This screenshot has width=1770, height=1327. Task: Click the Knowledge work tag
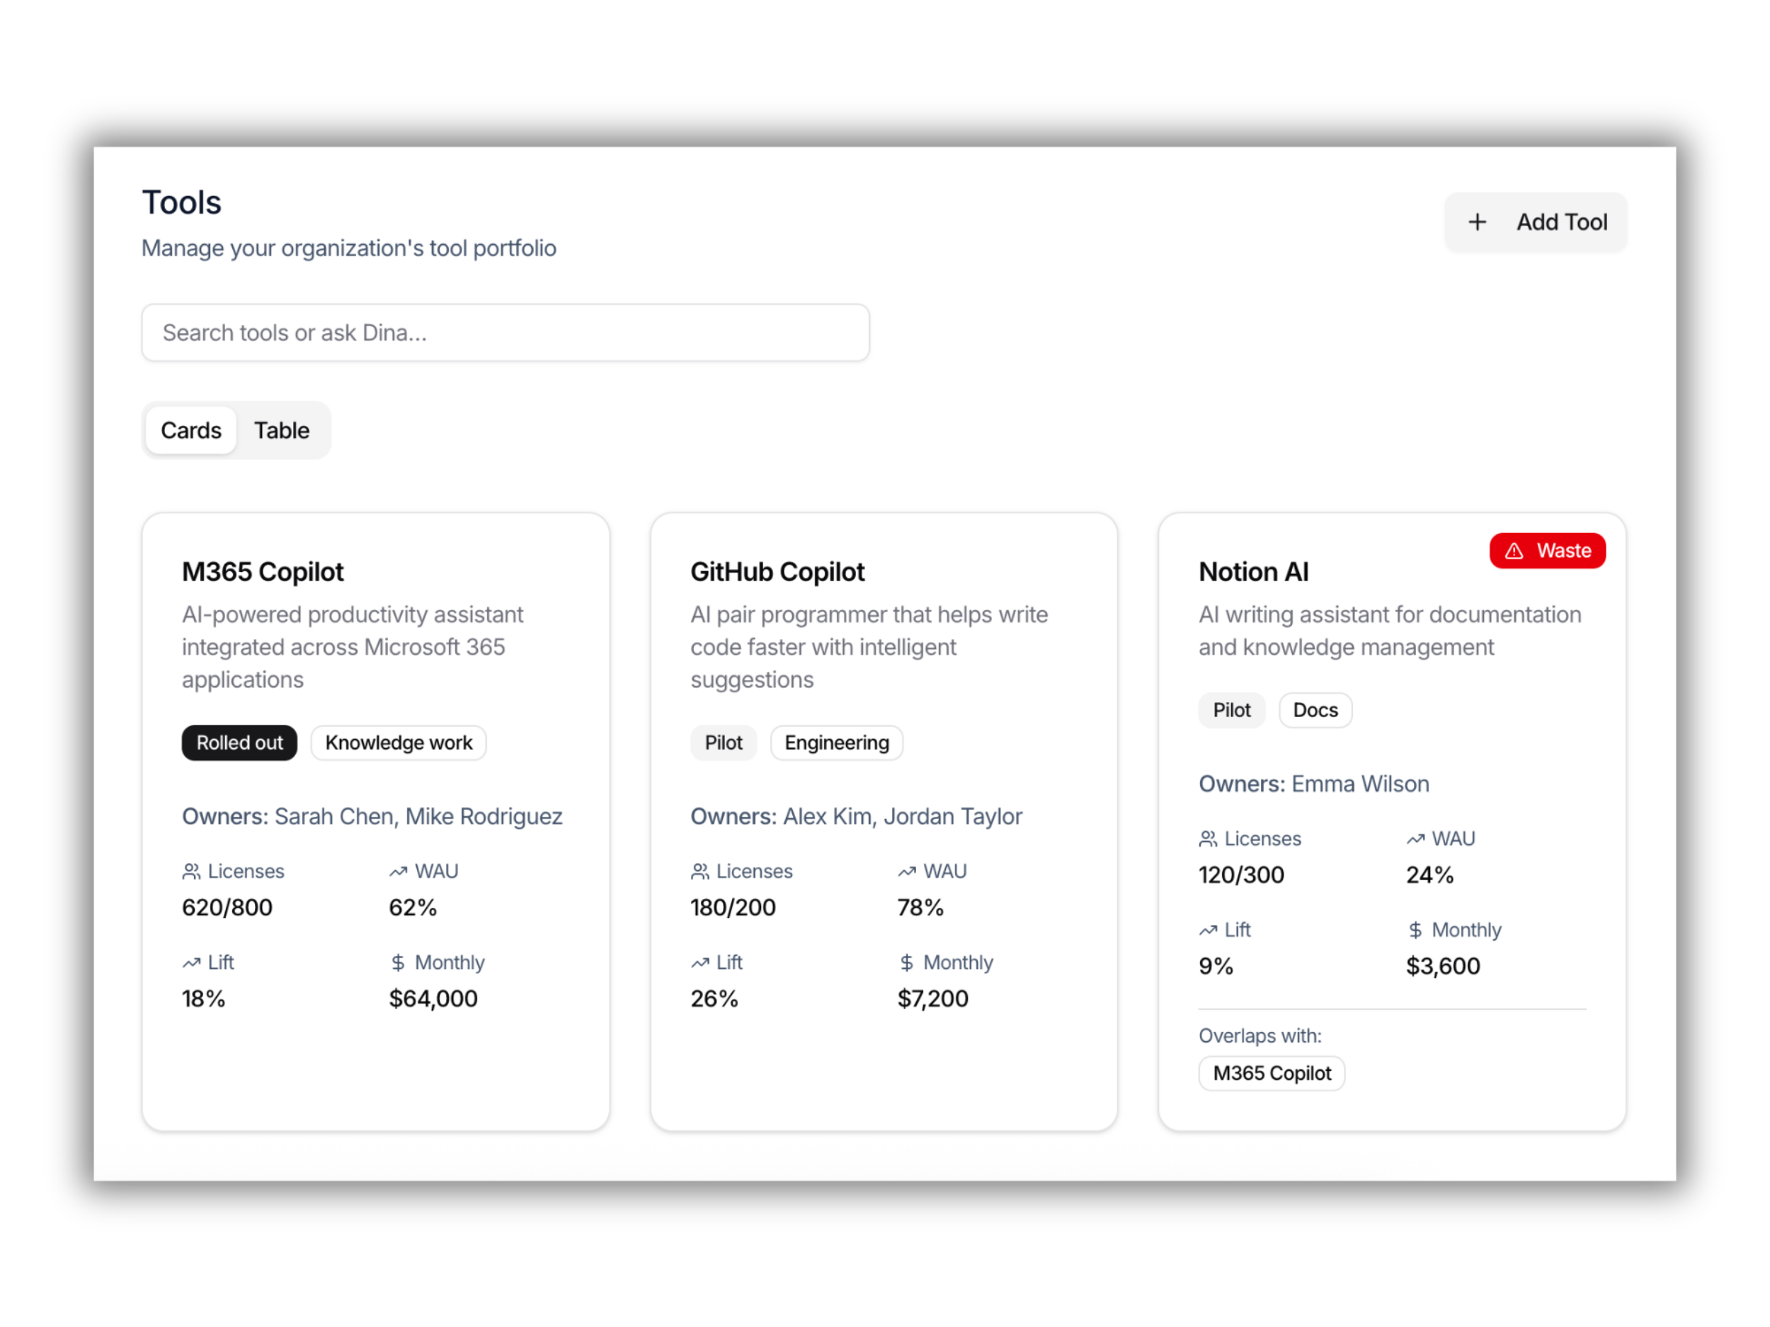tap(399, 742)
